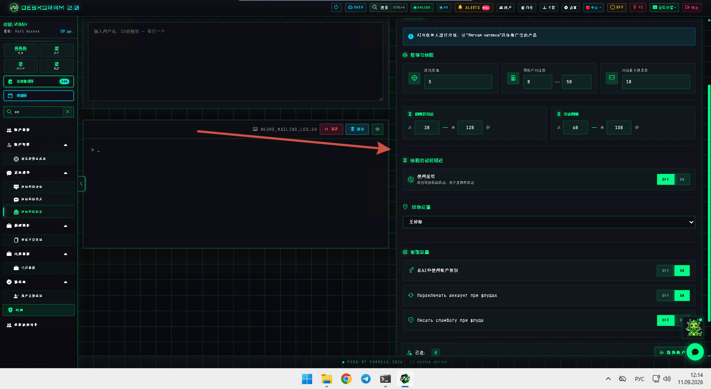Image resolution: width=711 pixels, height=389 pixels.
Task: Click the red pause button on the log panel
Action: coord(331,129)
